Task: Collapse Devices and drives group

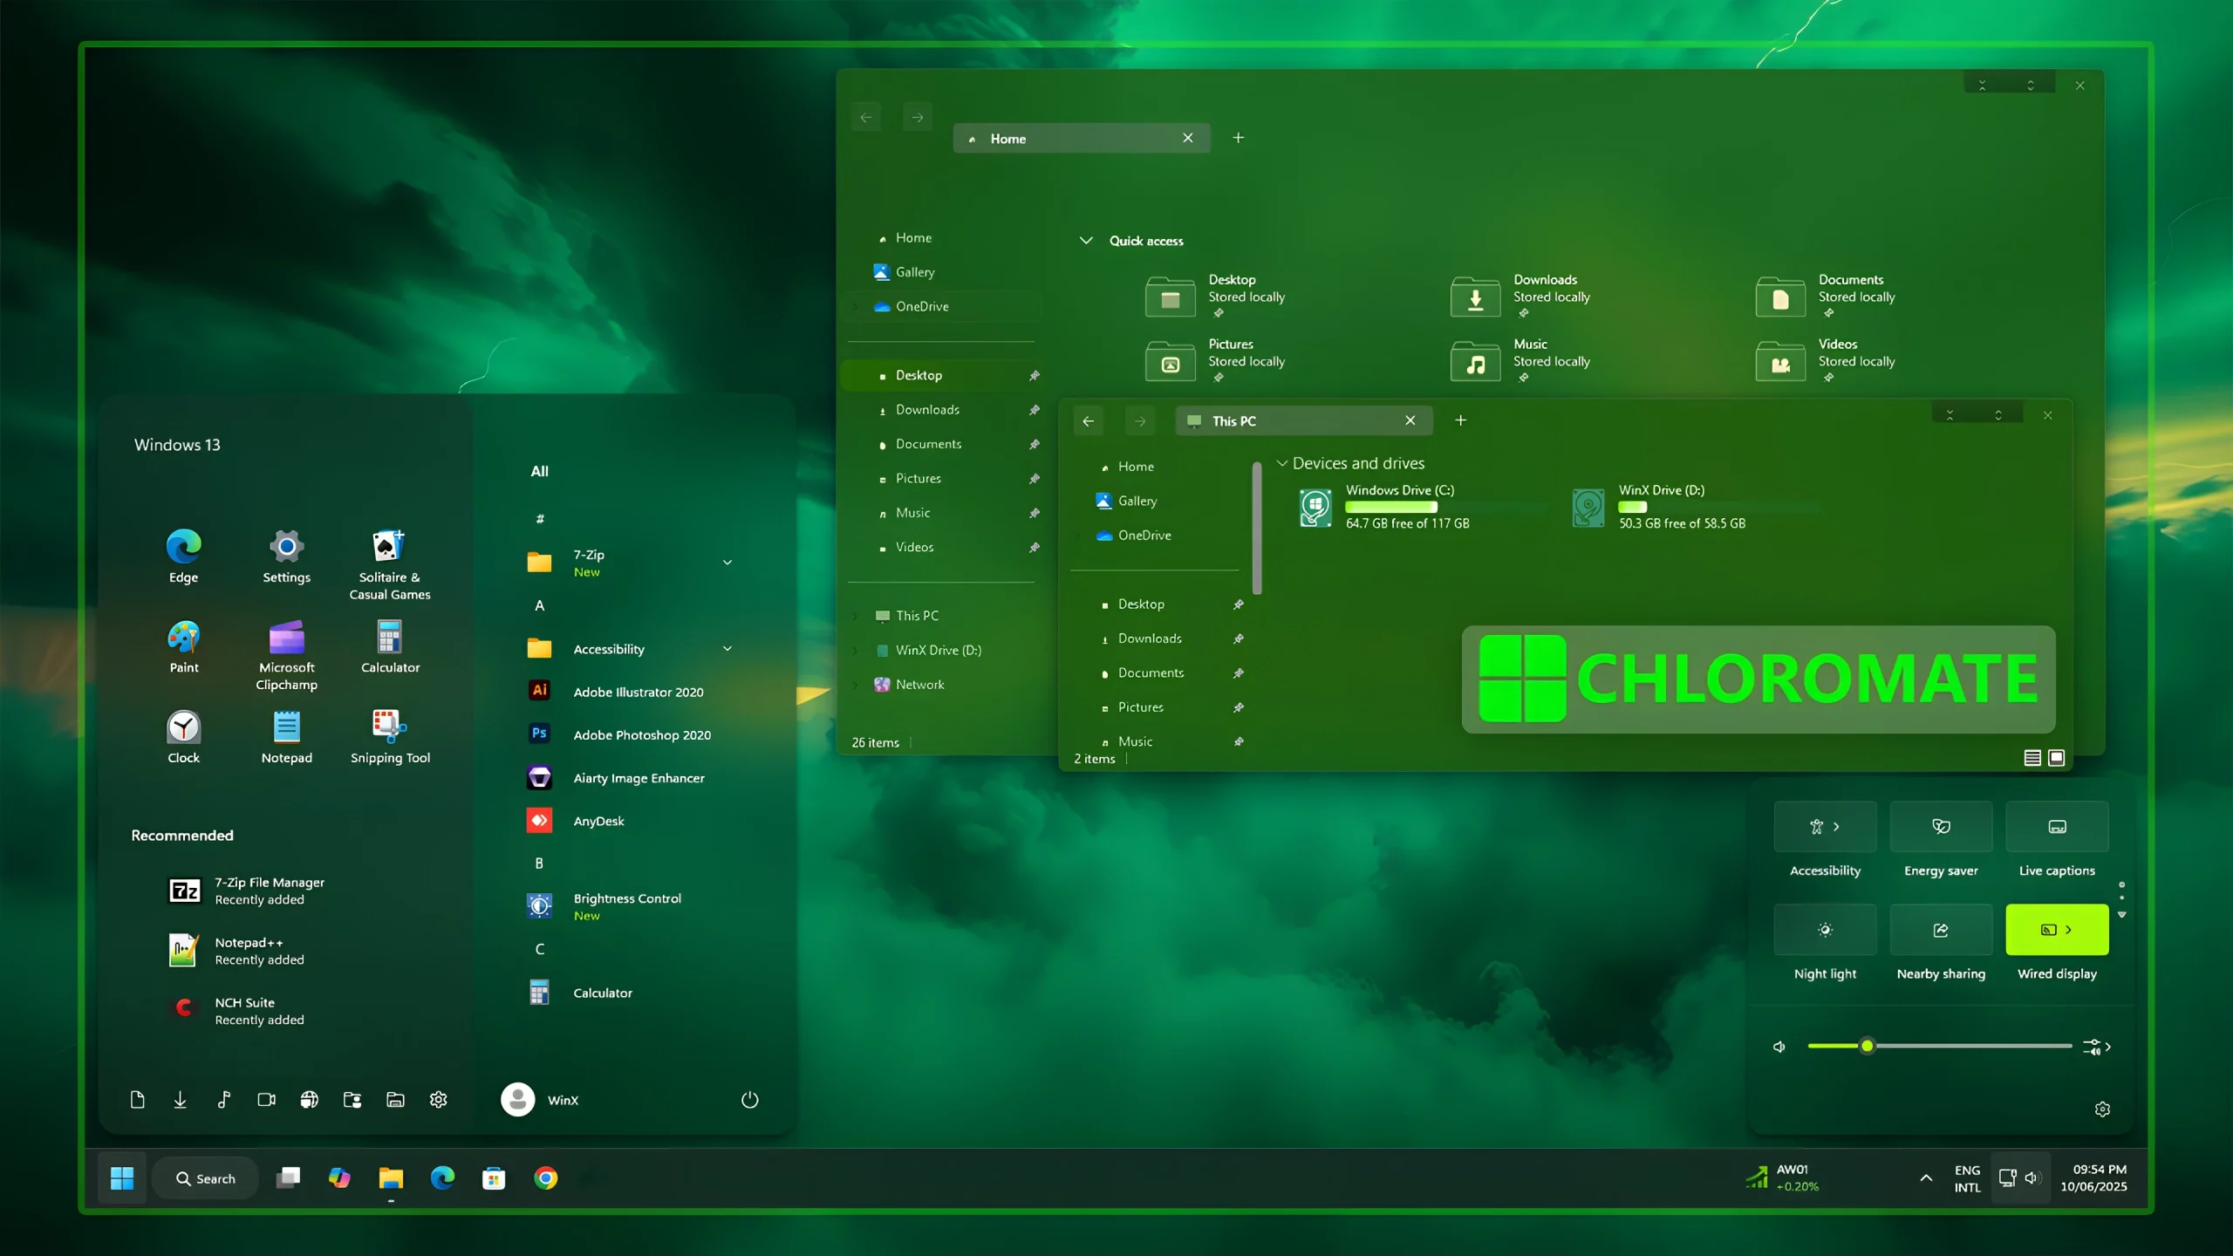Action: coord(1281,463)
